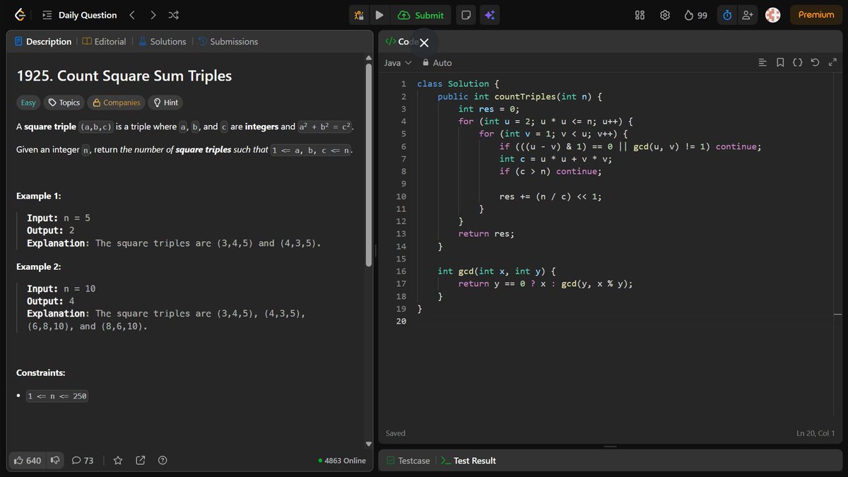This screenshot has width=848, height=477.
Task: Click the AI assistant sparkle icon
Action: [490, 14]
